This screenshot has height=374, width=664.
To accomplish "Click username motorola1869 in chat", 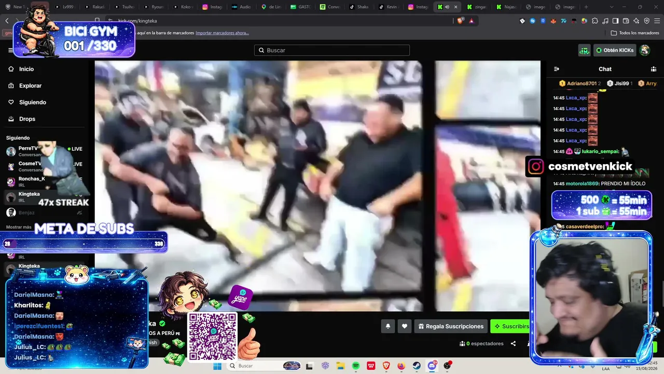I will point(582,183).
